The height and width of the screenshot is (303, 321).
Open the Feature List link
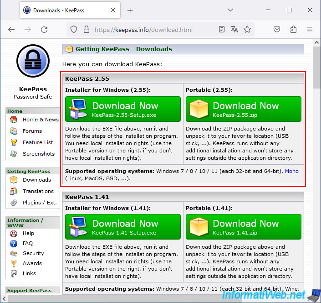coord(38,142)
